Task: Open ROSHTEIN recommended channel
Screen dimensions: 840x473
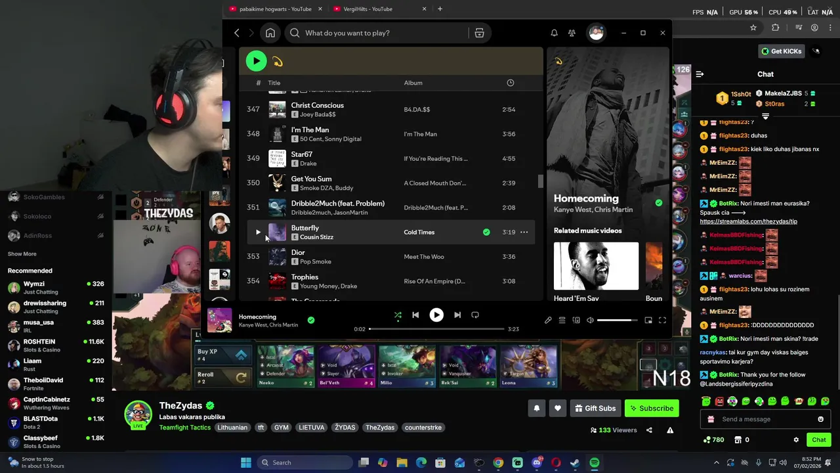Action: [56, 346]
